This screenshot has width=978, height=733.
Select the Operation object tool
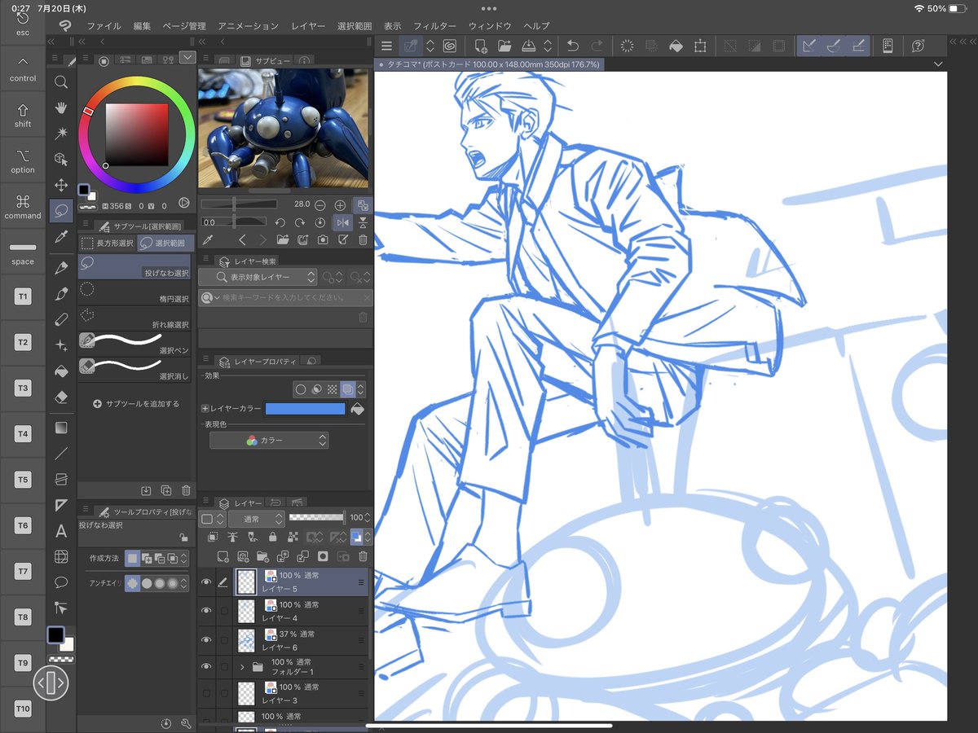(61, 159)
